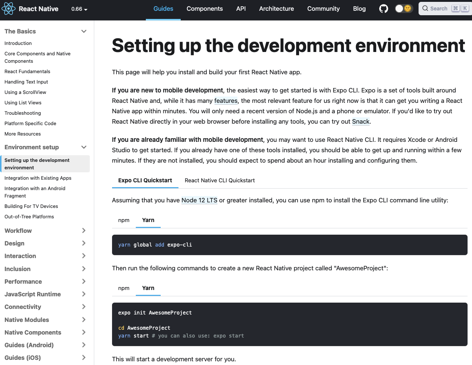Screen dimensions: 472x365
Task: Expand the Connectivity section chevron
Action: click(x=84, y=307)
